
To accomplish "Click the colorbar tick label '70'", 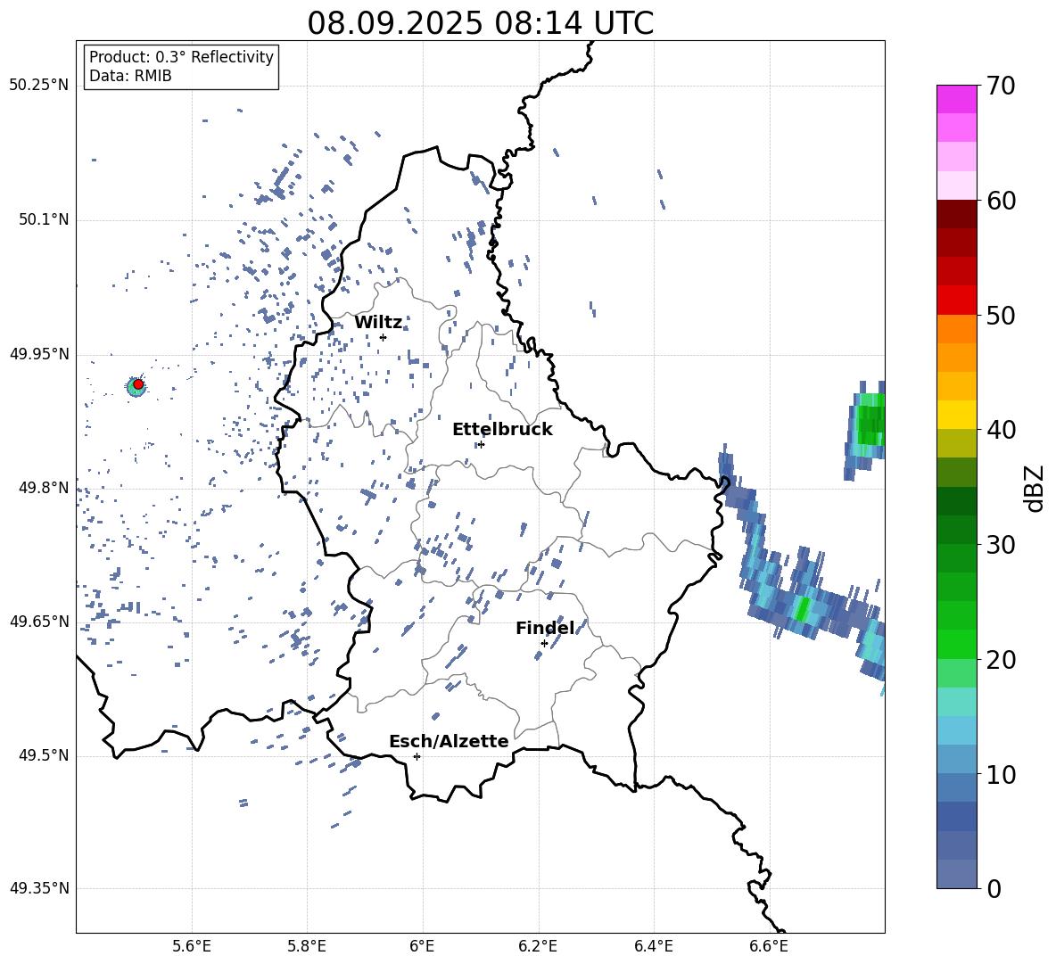I will coord(1001,87).
